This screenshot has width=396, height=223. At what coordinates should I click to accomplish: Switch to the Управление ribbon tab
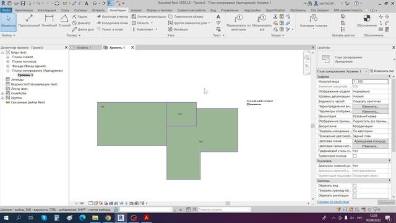(x=230, y=11)
